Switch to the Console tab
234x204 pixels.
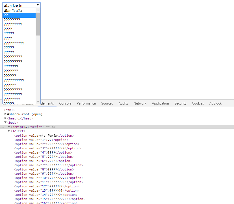tap(65, 103)
